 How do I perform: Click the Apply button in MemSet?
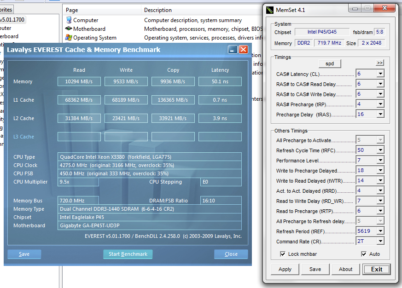coord(285,269)
